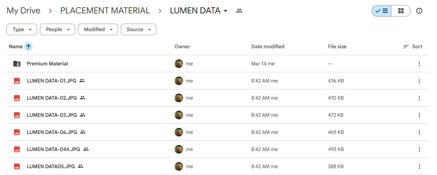Click the shared icon next to LUMEN DATA-01.JPG
437x175 pixels.
click(x=82, y=81)
